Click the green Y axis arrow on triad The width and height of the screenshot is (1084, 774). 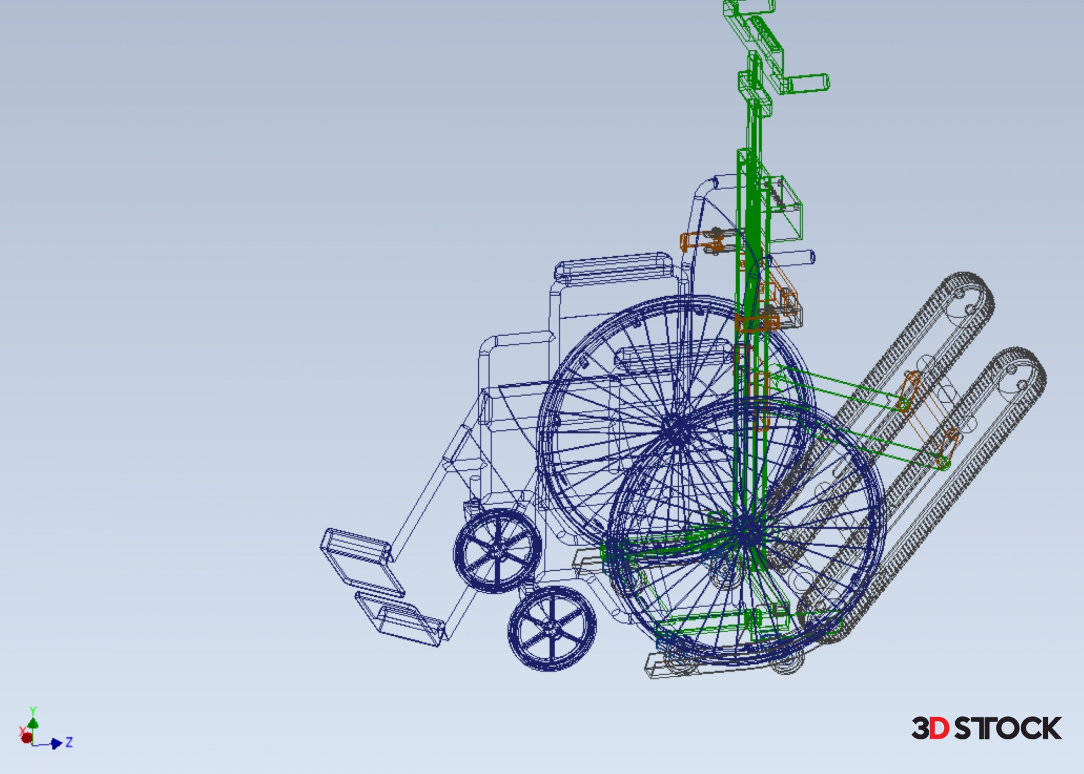pyautogui.click(x=33, y=723)
